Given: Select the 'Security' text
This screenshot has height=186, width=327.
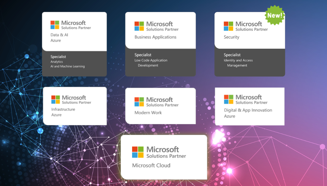Looking at the screenshot, I should 231,37.
